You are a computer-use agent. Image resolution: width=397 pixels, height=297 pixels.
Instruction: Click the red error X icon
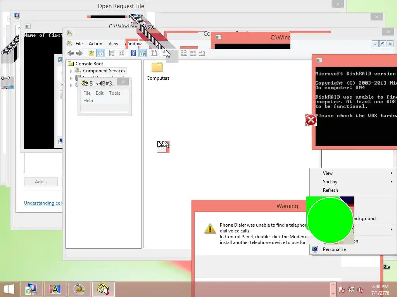(311, 120)
